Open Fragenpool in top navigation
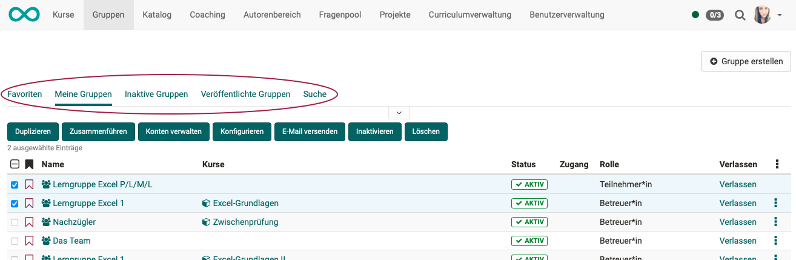The image size is (796, 260). click(340, 15)
